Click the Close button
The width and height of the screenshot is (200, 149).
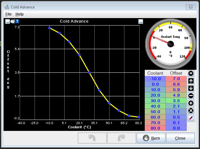[x=180, y=138]
